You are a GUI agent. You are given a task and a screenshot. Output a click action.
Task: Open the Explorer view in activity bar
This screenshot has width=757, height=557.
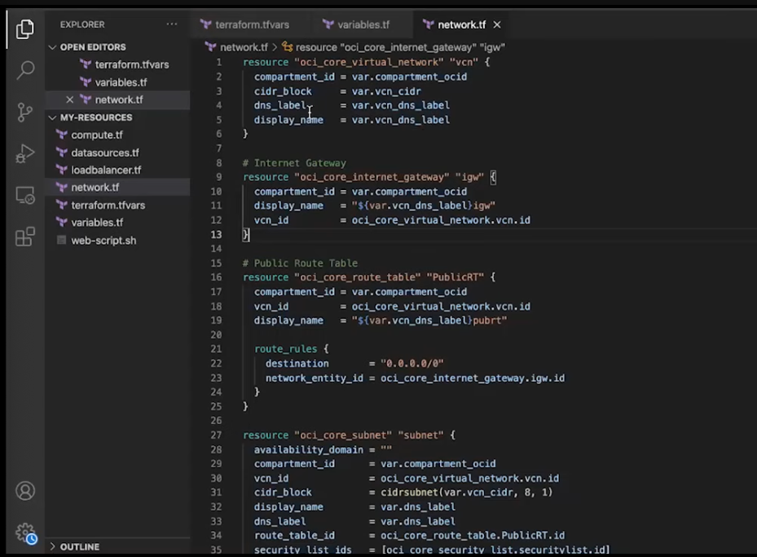tap(25, 29)
